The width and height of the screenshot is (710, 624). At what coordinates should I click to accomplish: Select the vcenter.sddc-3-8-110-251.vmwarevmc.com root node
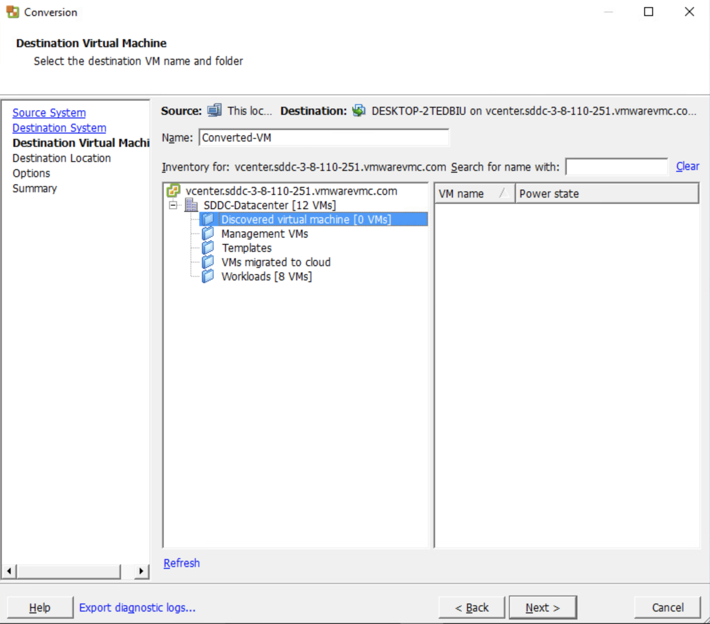[x=291, y=191]
